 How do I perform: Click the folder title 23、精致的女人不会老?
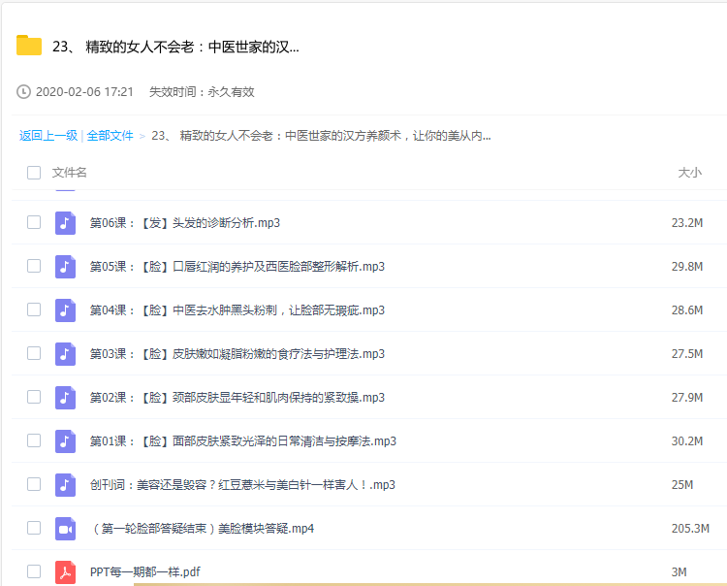175,47
